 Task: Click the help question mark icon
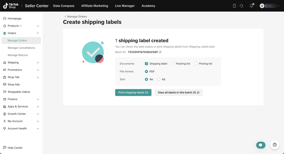click(x=275, y=145)
